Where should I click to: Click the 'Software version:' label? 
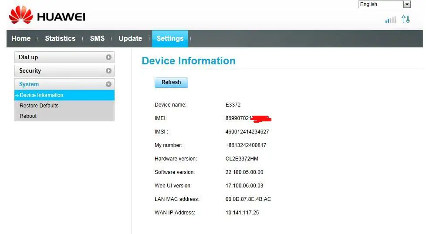pyautogui.click(x=174, y=172)
